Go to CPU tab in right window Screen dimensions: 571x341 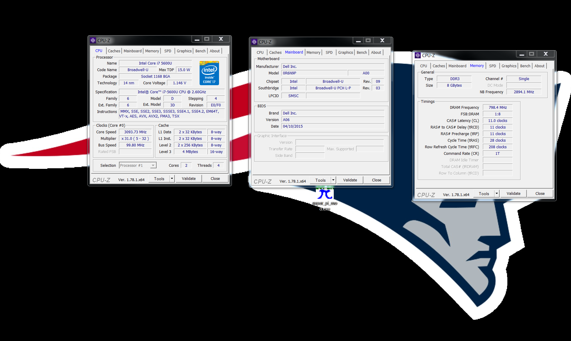[423, 66]
